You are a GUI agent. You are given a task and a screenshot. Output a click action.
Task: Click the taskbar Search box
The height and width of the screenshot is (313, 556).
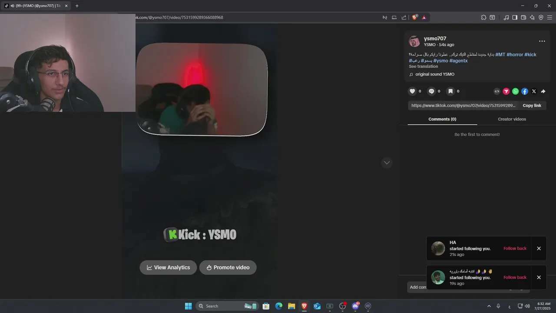coord(227,306)
